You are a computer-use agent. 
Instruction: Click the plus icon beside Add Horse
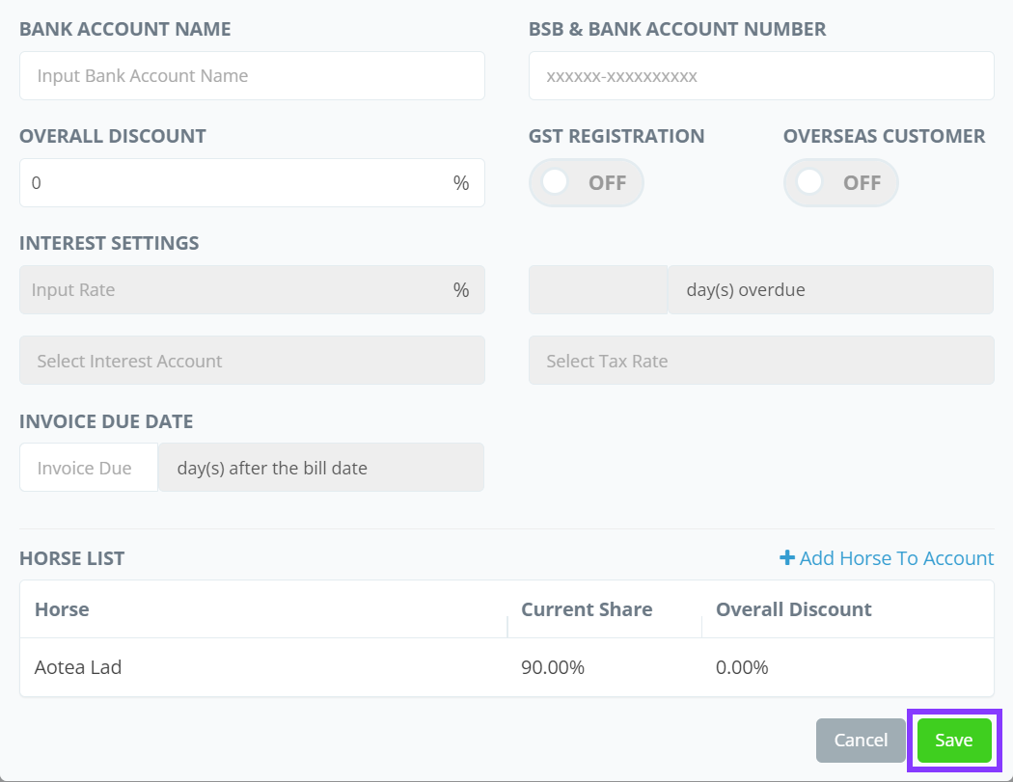(x=787, y=558)
